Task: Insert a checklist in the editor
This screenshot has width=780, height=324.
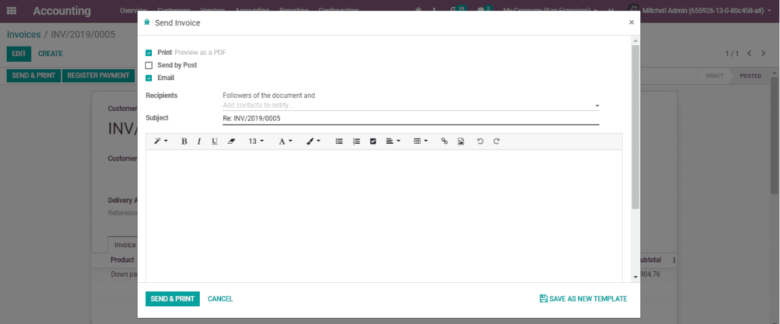Action: coord(373,141)
